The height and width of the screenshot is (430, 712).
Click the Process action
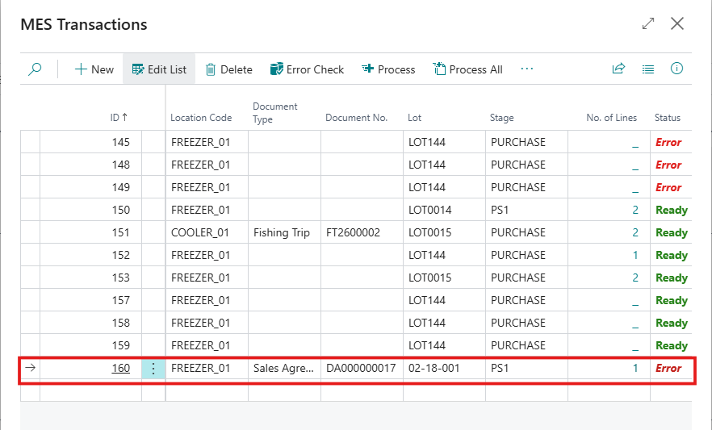pos(388,69)
